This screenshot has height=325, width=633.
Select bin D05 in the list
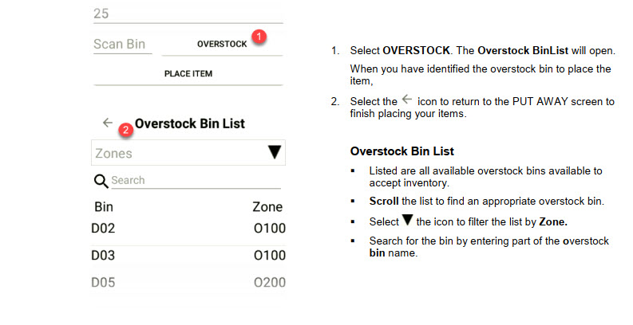point(104,282)
